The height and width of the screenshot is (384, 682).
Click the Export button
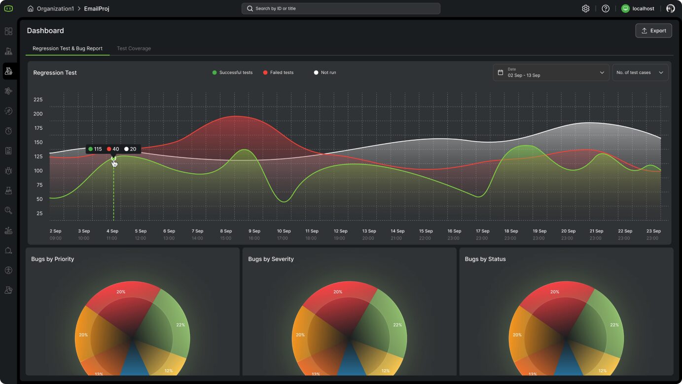653,31
